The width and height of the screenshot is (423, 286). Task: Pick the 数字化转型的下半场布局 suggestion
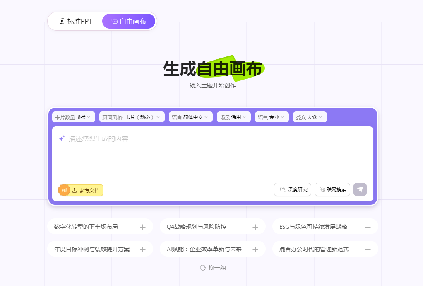click(x=100, y=227)
